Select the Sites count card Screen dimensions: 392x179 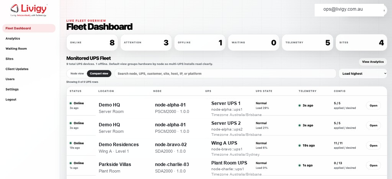click(x=361, y=43)
